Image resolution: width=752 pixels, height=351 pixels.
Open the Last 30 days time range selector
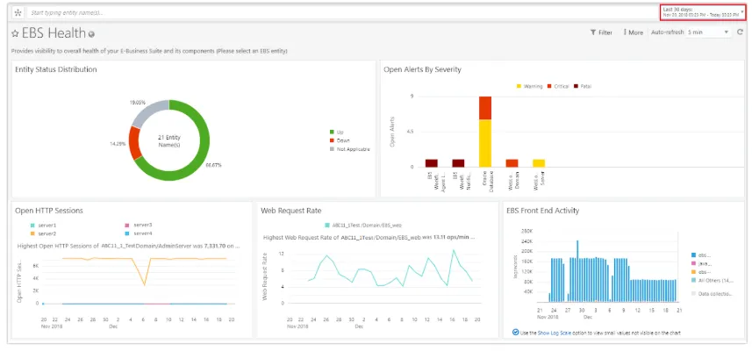703,12
